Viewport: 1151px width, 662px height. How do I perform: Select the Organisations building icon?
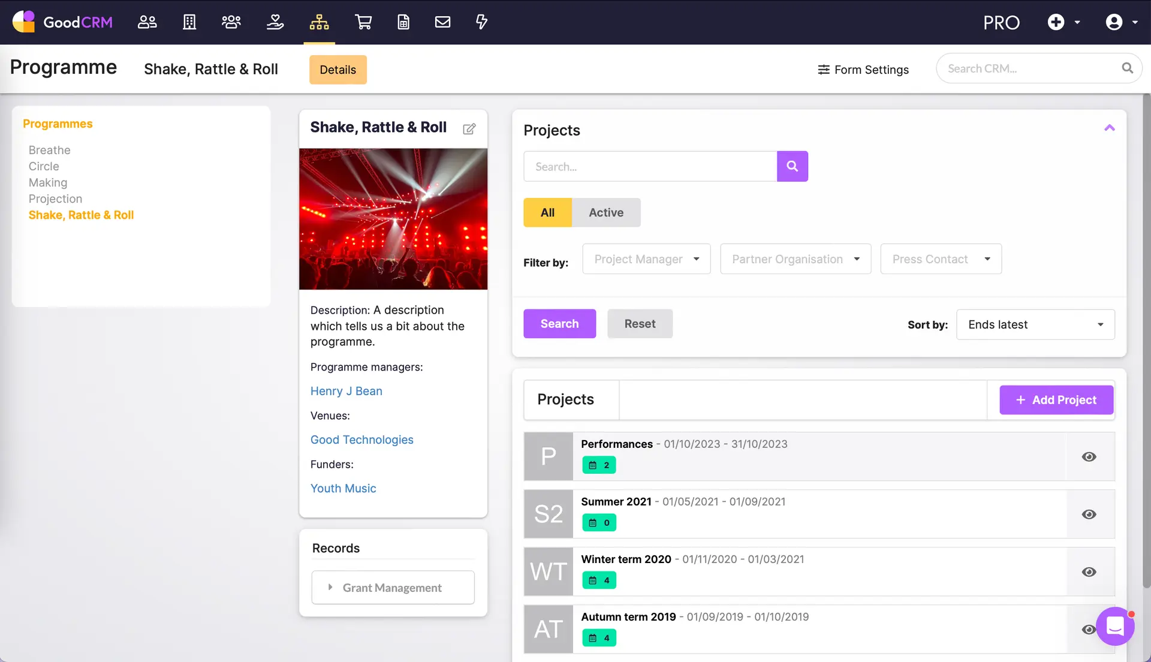[x=189, y=22]
